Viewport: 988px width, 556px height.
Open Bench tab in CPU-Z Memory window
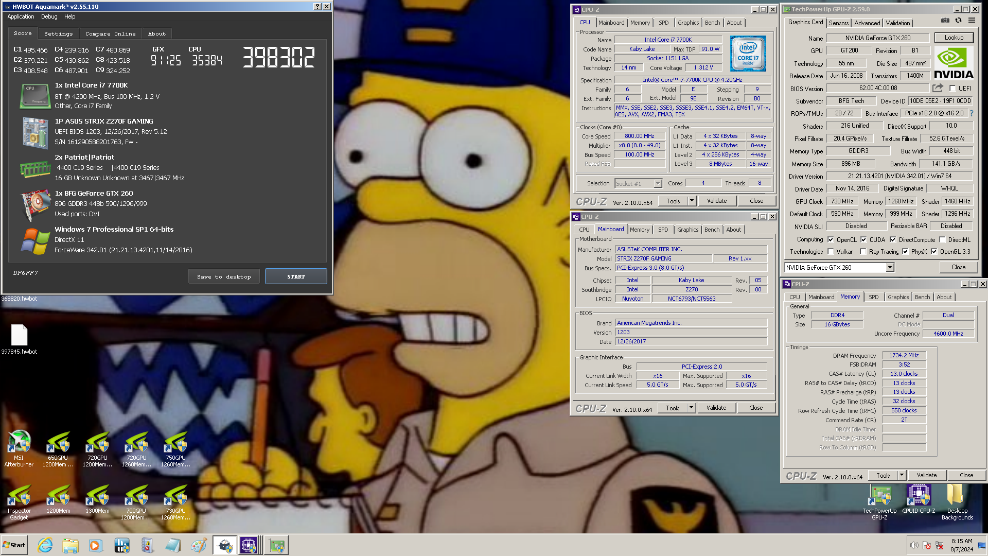[x=922, y=297]
